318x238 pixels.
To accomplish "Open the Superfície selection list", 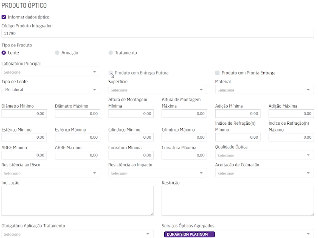I will [157, 90].
